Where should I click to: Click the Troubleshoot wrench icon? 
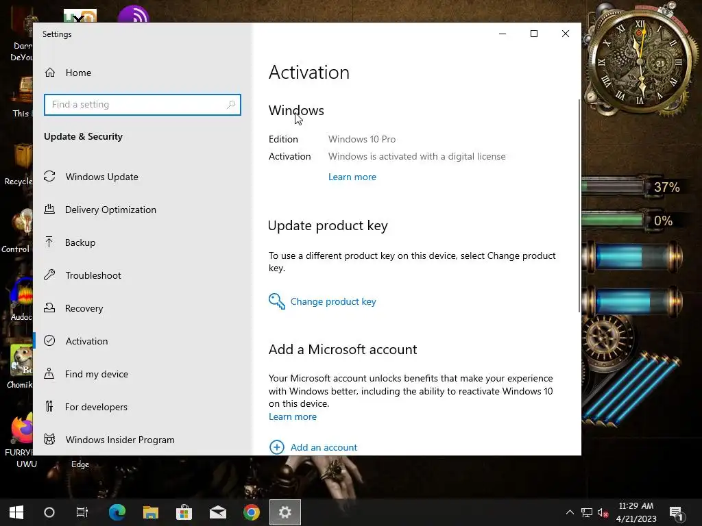[x=49, y=275]
